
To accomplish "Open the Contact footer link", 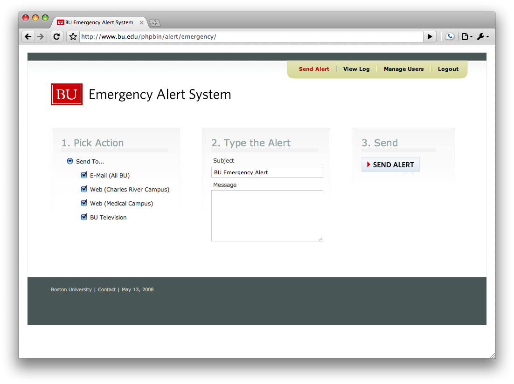I will (106, 290).
